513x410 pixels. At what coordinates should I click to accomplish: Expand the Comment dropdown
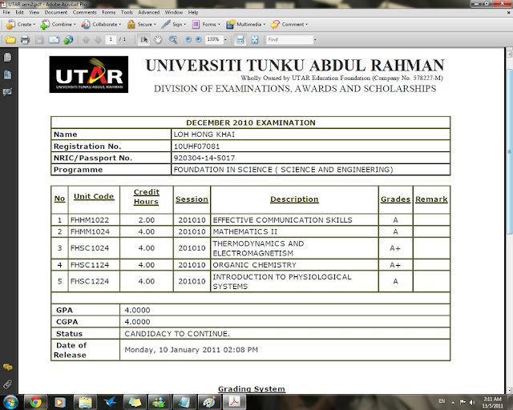click(289, 24)
